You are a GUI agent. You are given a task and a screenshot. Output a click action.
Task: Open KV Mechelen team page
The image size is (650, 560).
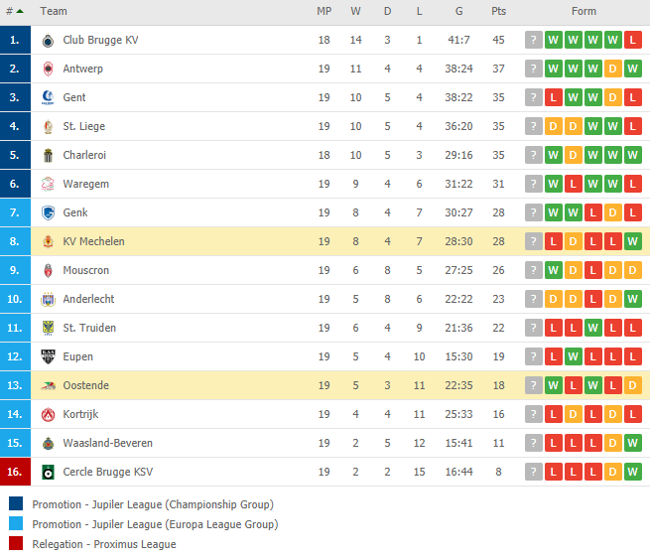click(93, 241)
